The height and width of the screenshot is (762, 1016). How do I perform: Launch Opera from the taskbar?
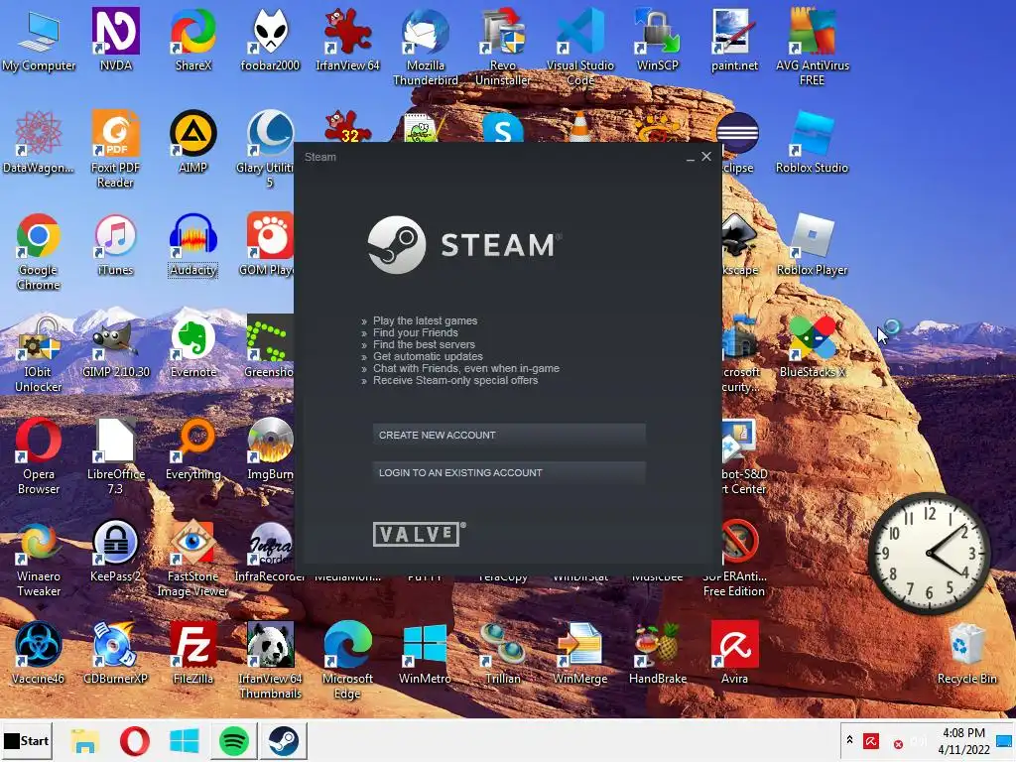pos(134,740)
